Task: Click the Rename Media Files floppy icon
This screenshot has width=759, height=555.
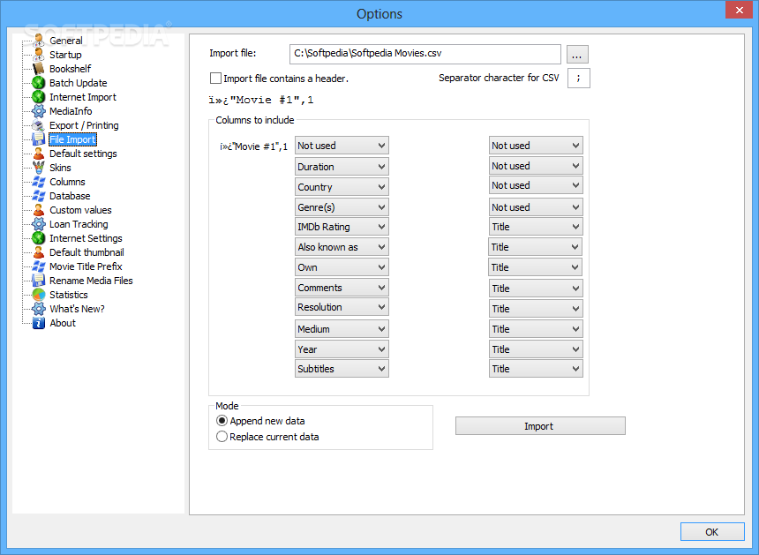Action: (x=39, y=281)
